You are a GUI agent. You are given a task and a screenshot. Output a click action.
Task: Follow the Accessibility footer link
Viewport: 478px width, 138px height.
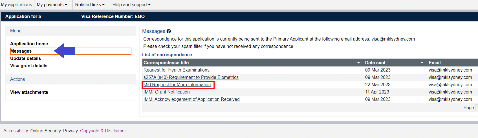16,131
